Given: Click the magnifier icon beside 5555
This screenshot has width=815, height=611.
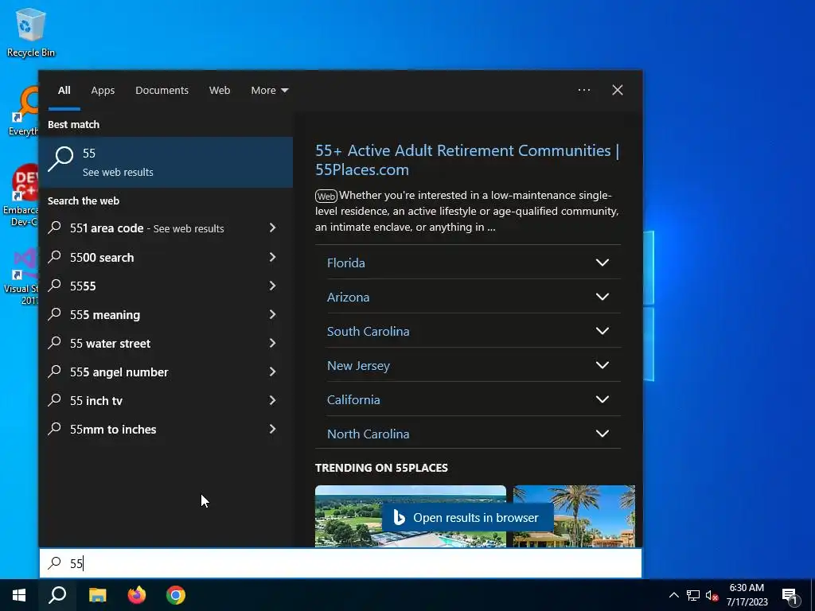Looking at the screenshot, I should (x=55, y=286).
